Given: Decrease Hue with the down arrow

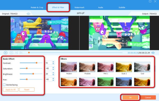Looking at the screenshot, I should [x=53, y=80].
